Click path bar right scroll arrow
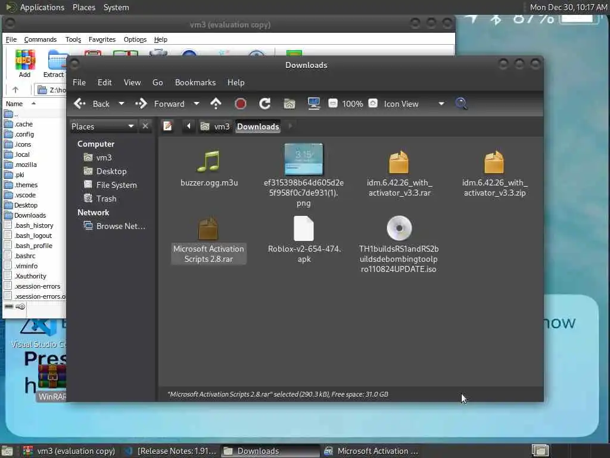This screenshot has width=610, height=458. [290, 126]
